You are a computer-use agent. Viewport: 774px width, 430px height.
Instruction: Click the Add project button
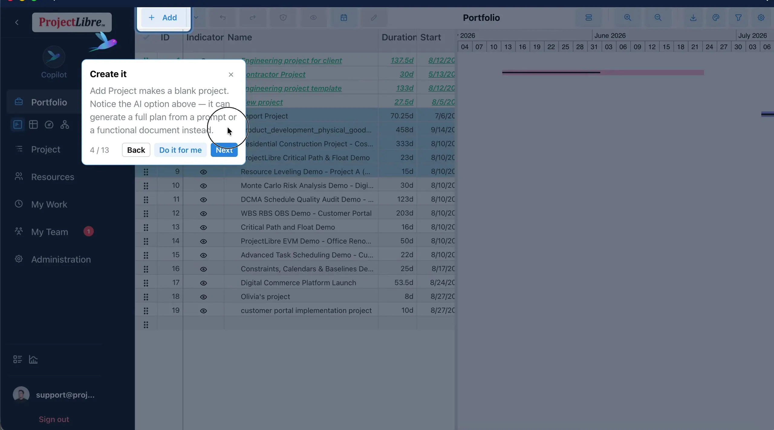(163, 18)
